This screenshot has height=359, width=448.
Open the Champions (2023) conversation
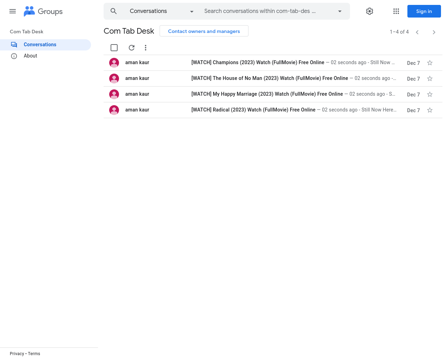[273, 63]
